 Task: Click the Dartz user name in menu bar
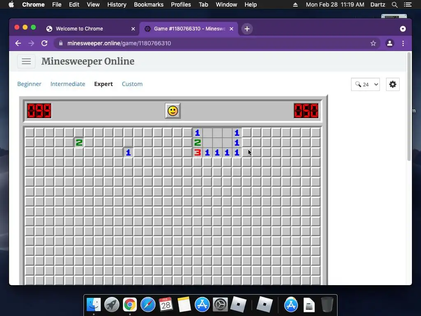click(377, 5)
